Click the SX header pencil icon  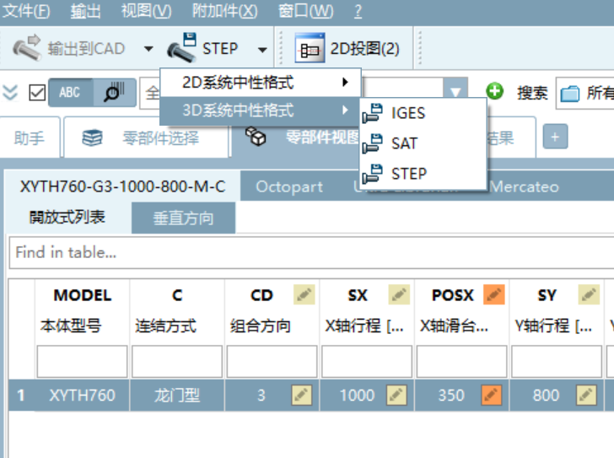399,294
